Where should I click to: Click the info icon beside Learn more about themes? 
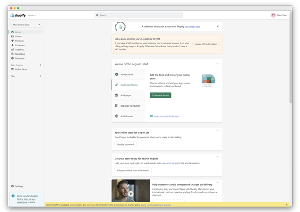click(x=151, y=116)
